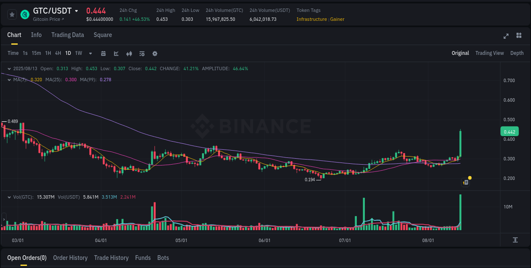Viewport: 531px width, 268px height.
Task: Open the date range picker icon
Action: (x=103, y=54)
